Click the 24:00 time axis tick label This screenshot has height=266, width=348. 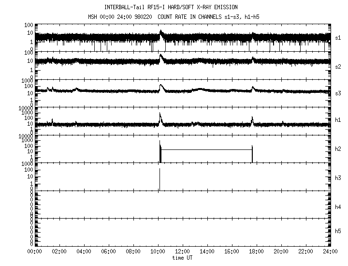[330, 251]
